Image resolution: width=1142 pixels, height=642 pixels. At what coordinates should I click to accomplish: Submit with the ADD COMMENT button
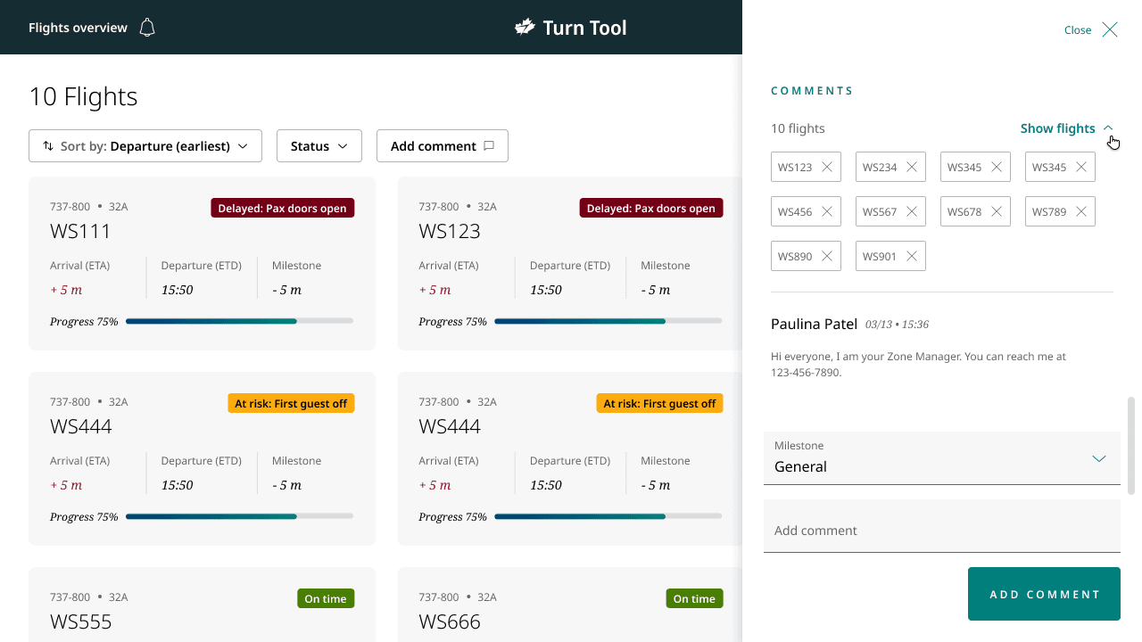(1044, 594)
